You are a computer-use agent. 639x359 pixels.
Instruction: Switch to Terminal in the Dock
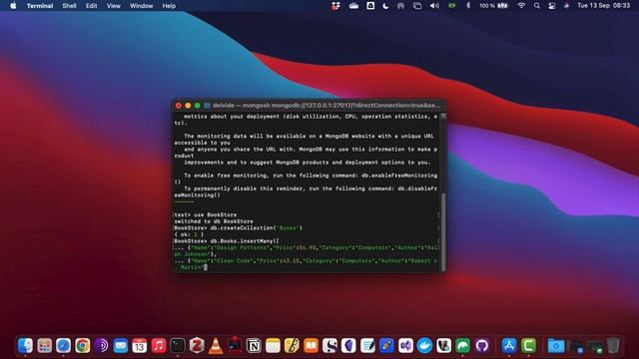178,346
